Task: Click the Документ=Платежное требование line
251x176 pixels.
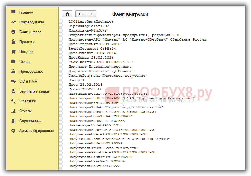Action: 101,71
